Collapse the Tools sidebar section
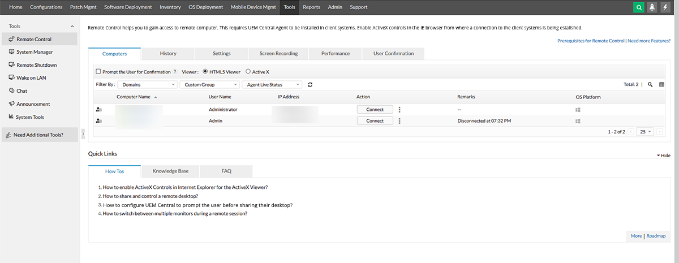This screenshot has width=679, height=263. pos(72,27)
